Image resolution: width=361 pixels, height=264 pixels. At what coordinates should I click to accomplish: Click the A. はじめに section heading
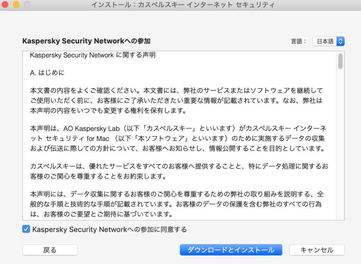click(x=47, y=73)
